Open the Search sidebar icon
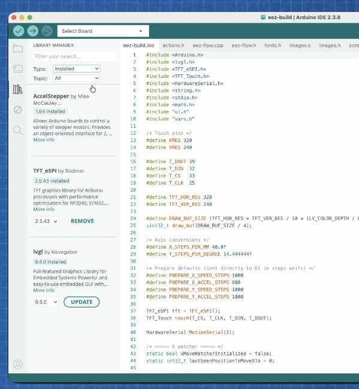Screen dimensions: 359x389 coord(18,130)
